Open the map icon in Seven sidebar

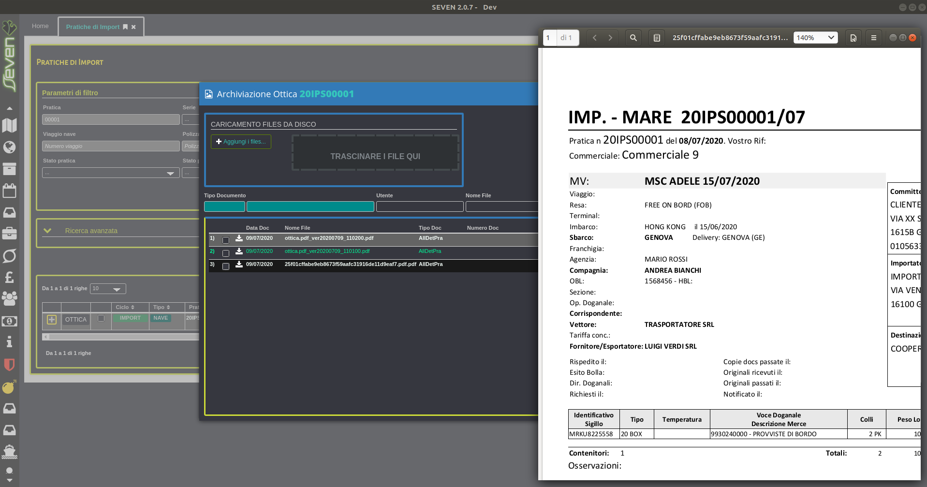click(9, 125)
